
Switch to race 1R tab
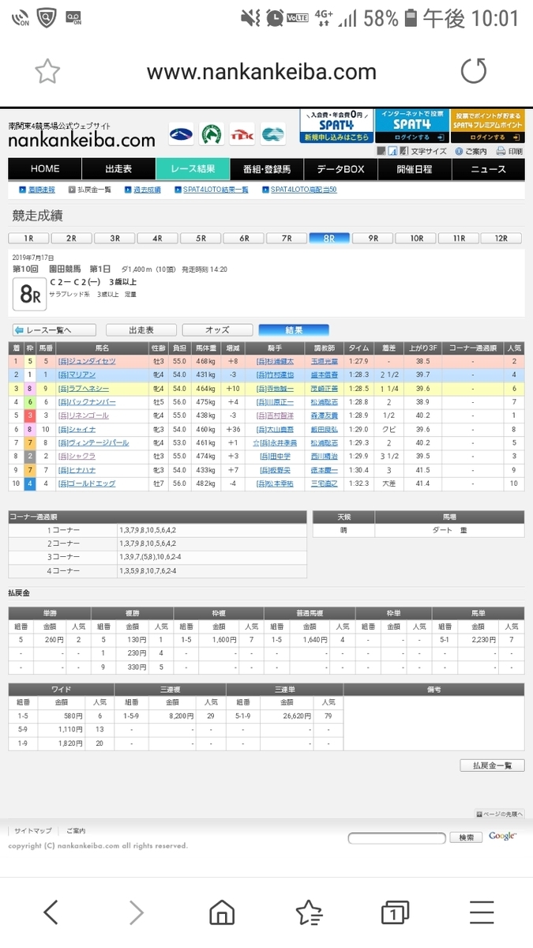[28, 238]
